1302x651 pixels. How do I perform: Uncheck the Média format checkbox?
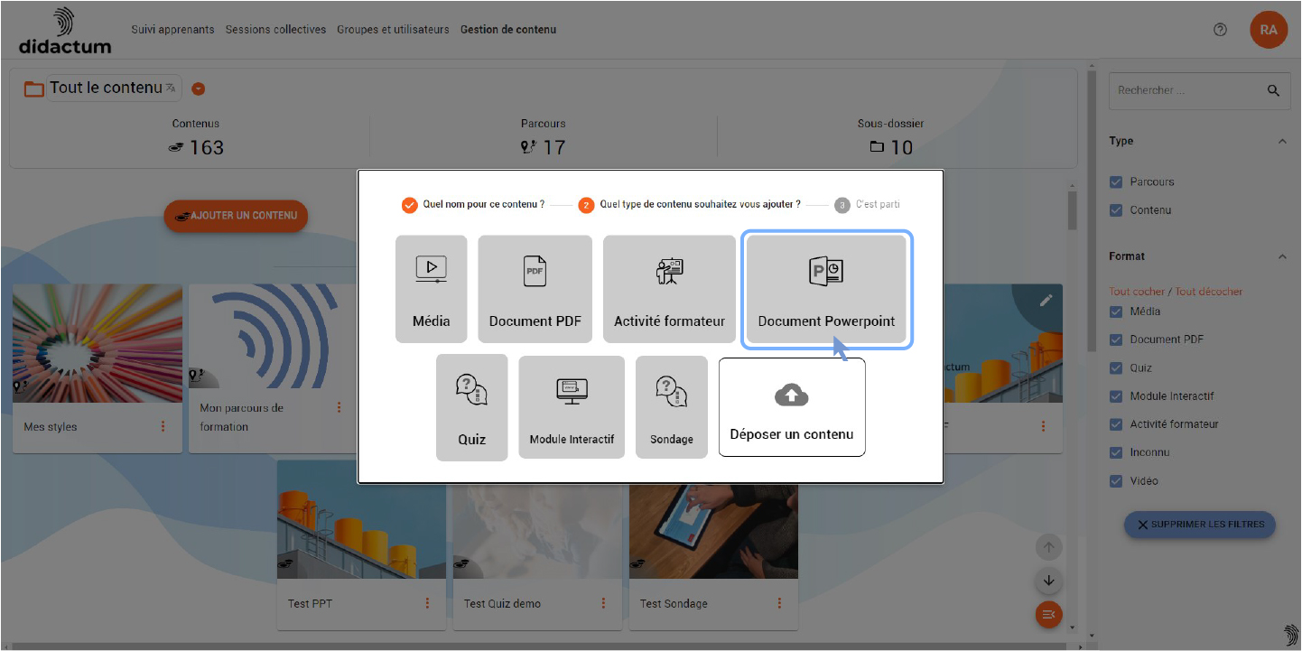pos(1116,312)
